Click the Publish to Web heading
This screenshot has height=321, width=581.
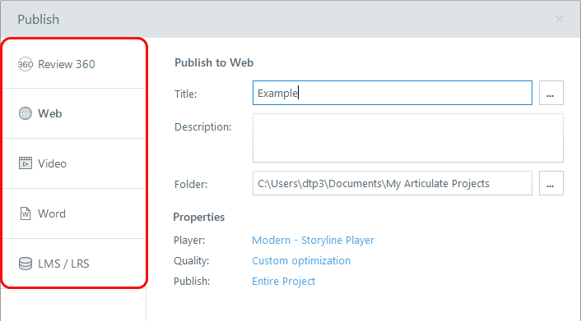click(x=214, y=62)
